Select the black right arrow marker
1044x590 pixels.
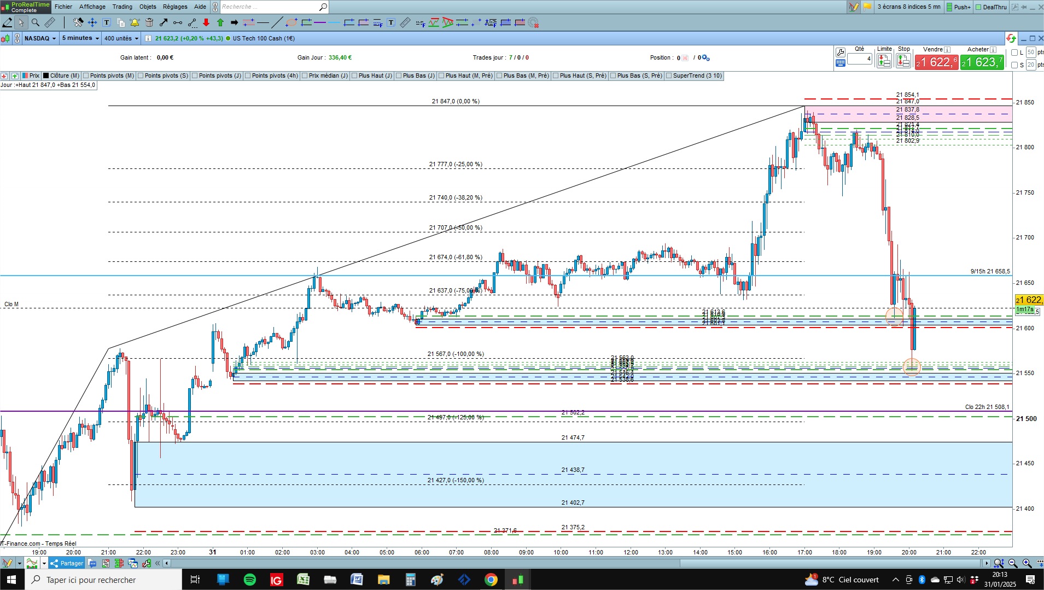click(x=234, y=22)
